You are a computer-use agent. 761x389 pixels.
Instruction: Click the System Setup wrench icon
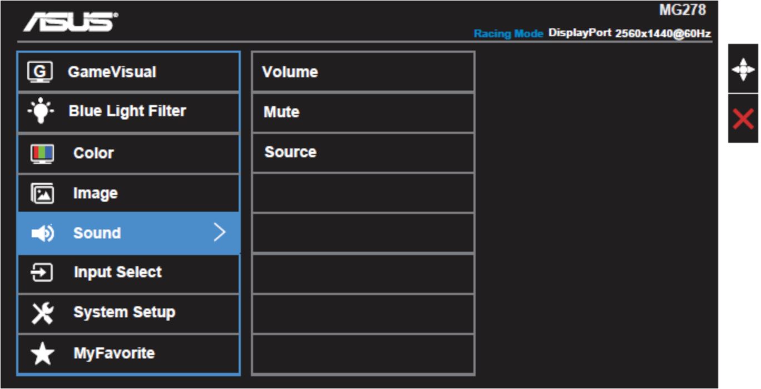[42, 313]
